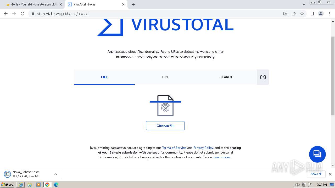Open Microsoft Edge from the taskbar

(56, 185)
